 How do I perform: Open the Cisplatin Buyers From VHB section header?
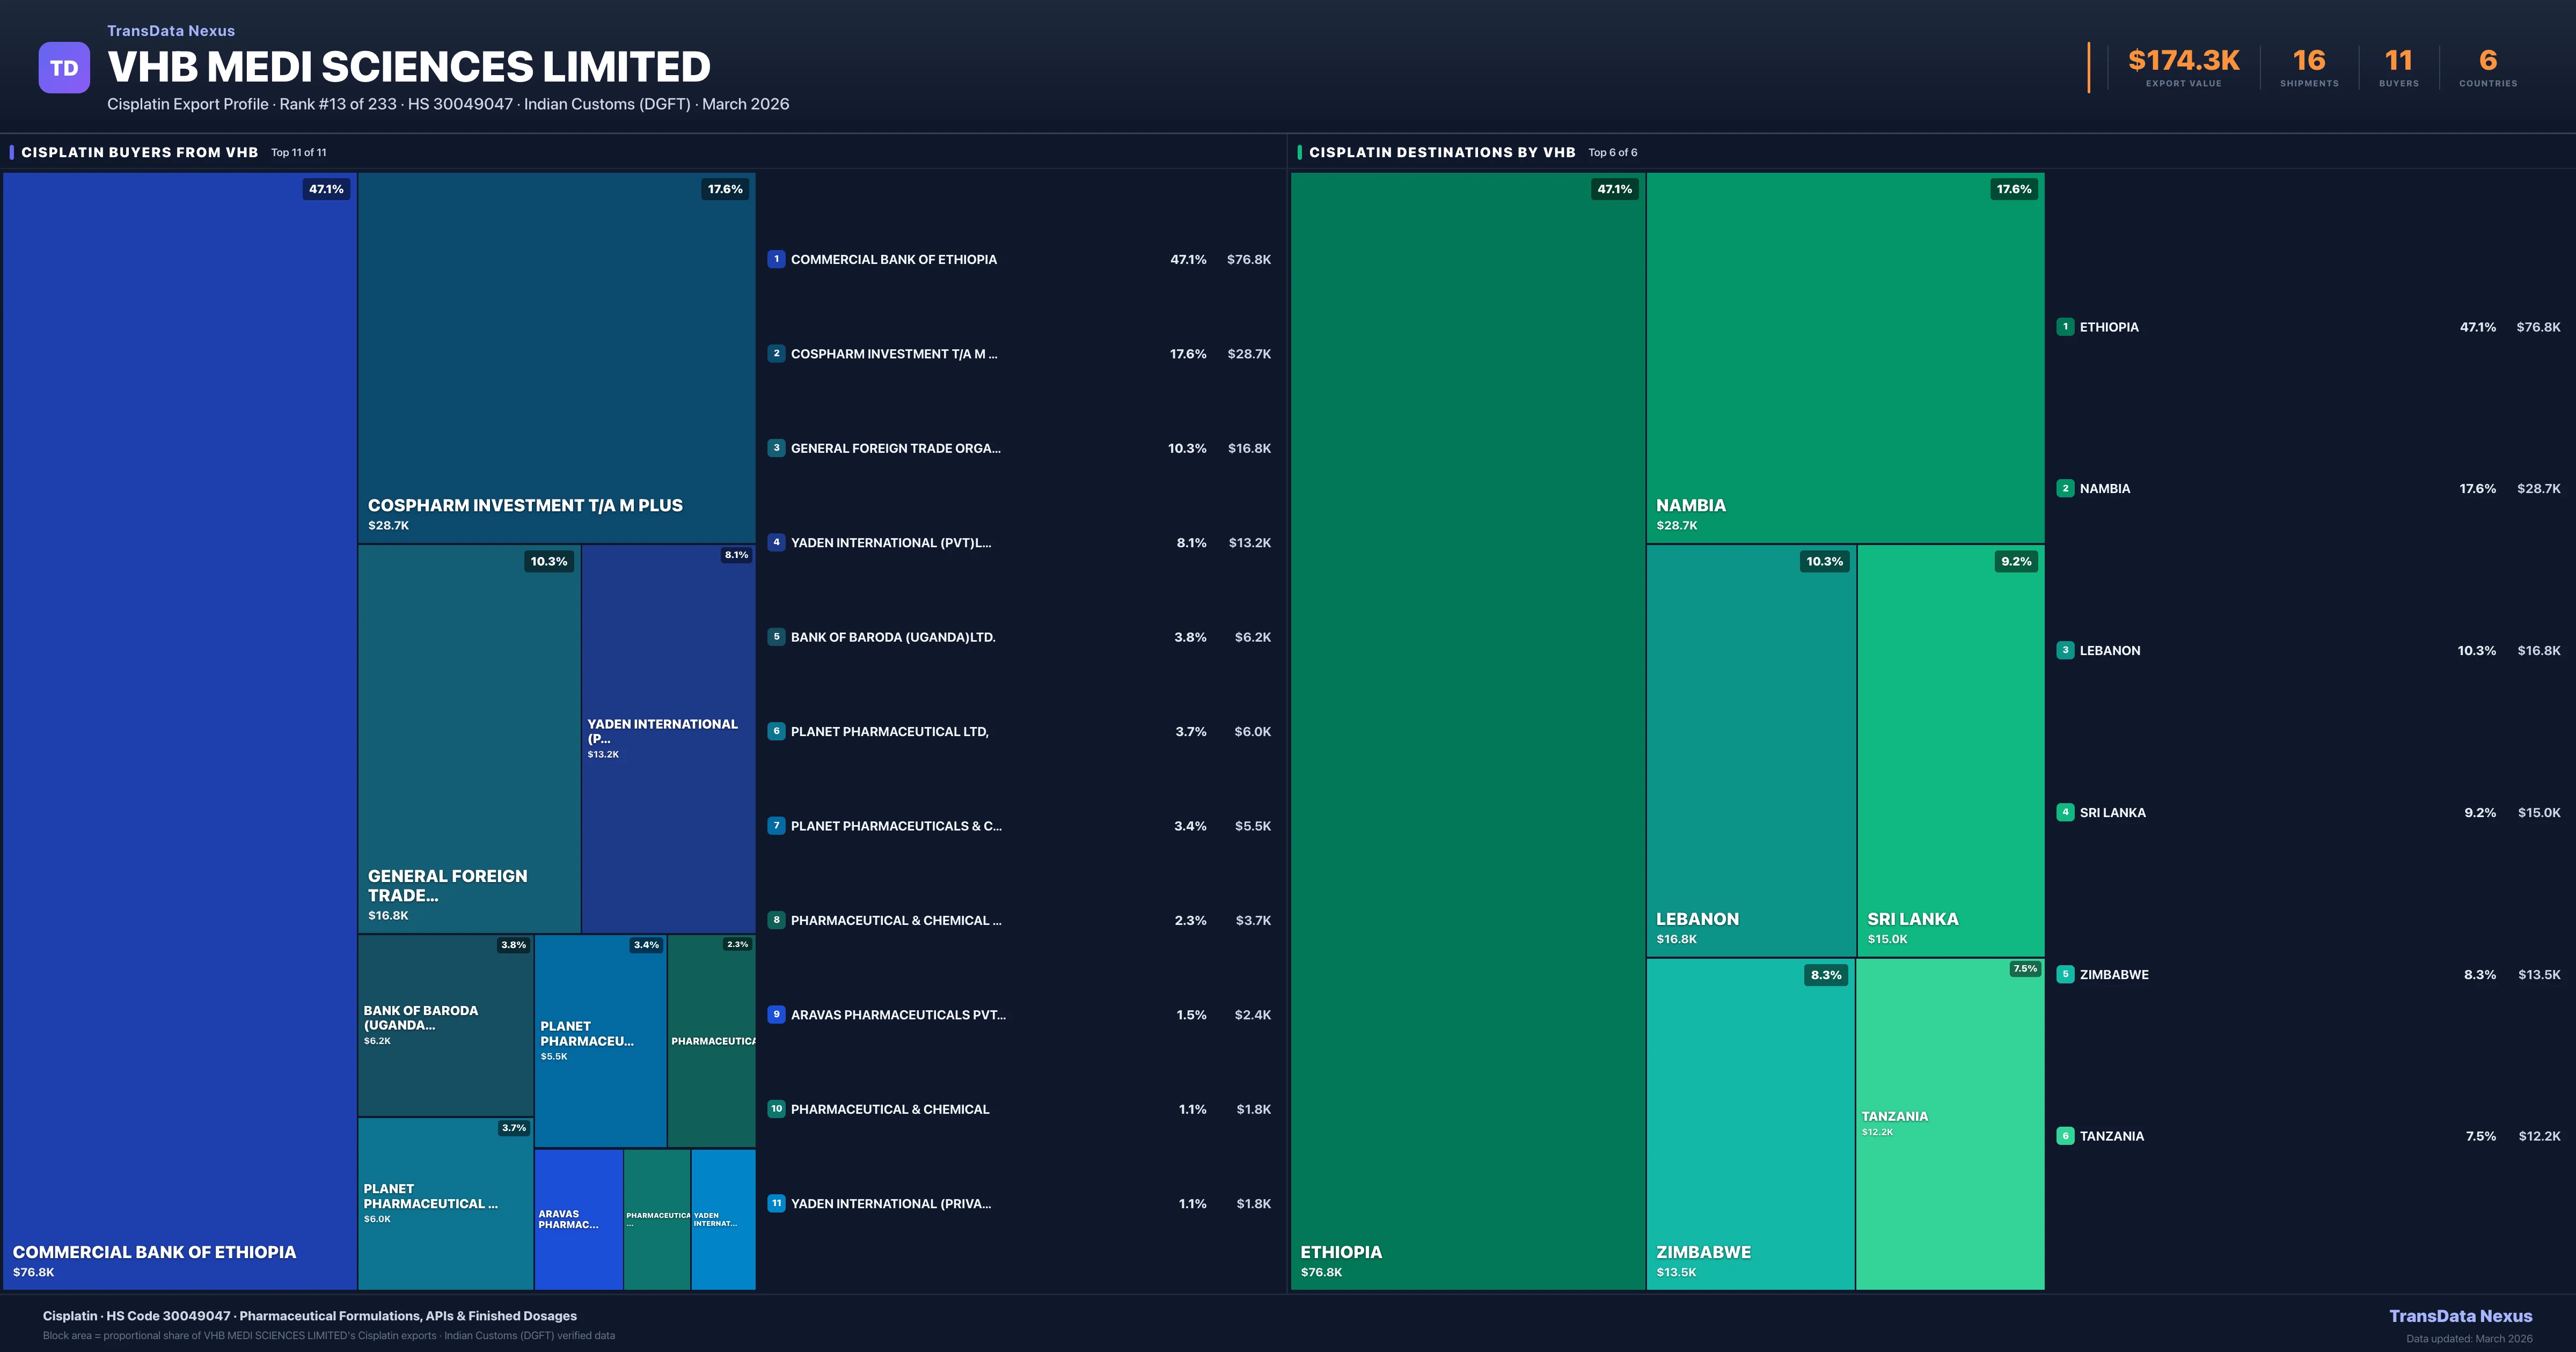tap(140, 152)
